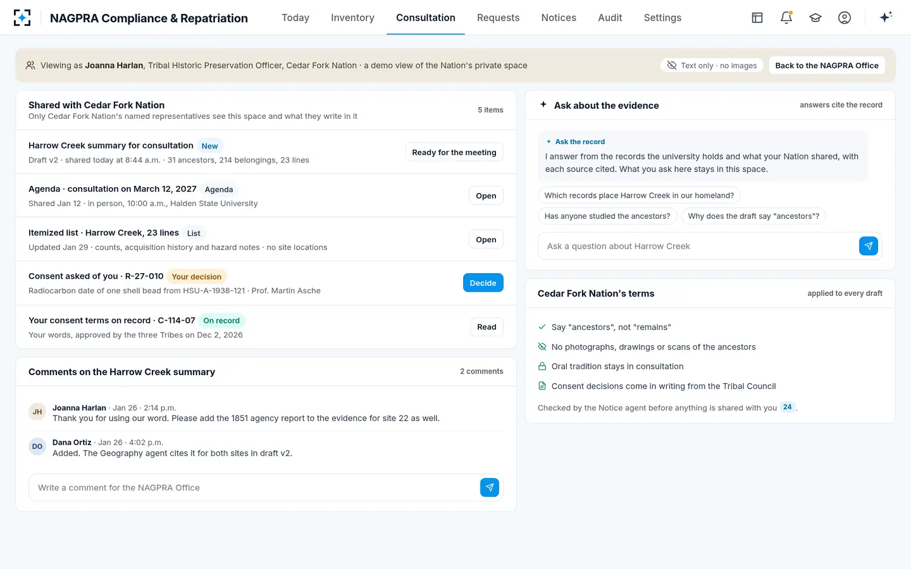
Task: Open the Settings tab
Action: 662,18
